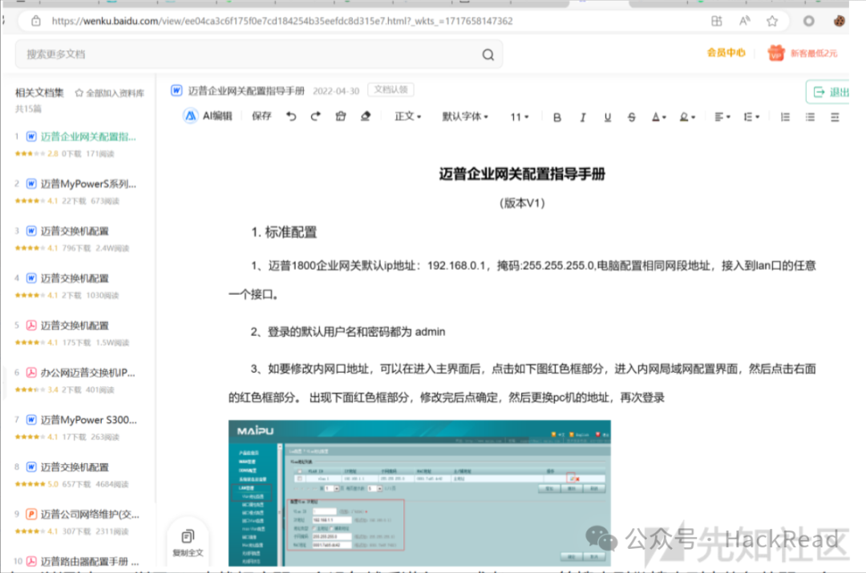
Task: Click the browser favorites star icon
Action: (x=771, y=21)
